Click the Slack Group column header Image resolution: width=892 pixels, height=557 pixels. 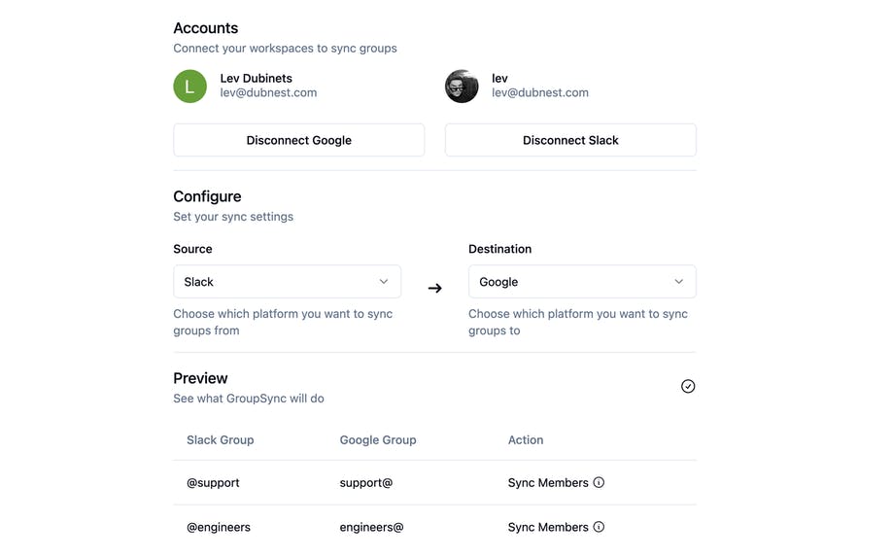(221, 439)
